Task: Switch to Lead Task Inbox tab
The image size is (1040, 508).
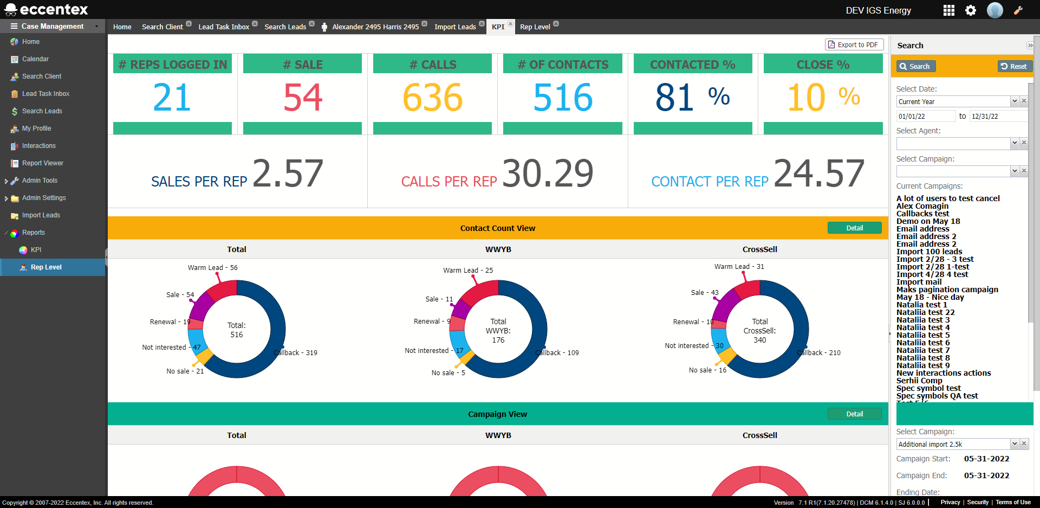Action: coord(224,27)
